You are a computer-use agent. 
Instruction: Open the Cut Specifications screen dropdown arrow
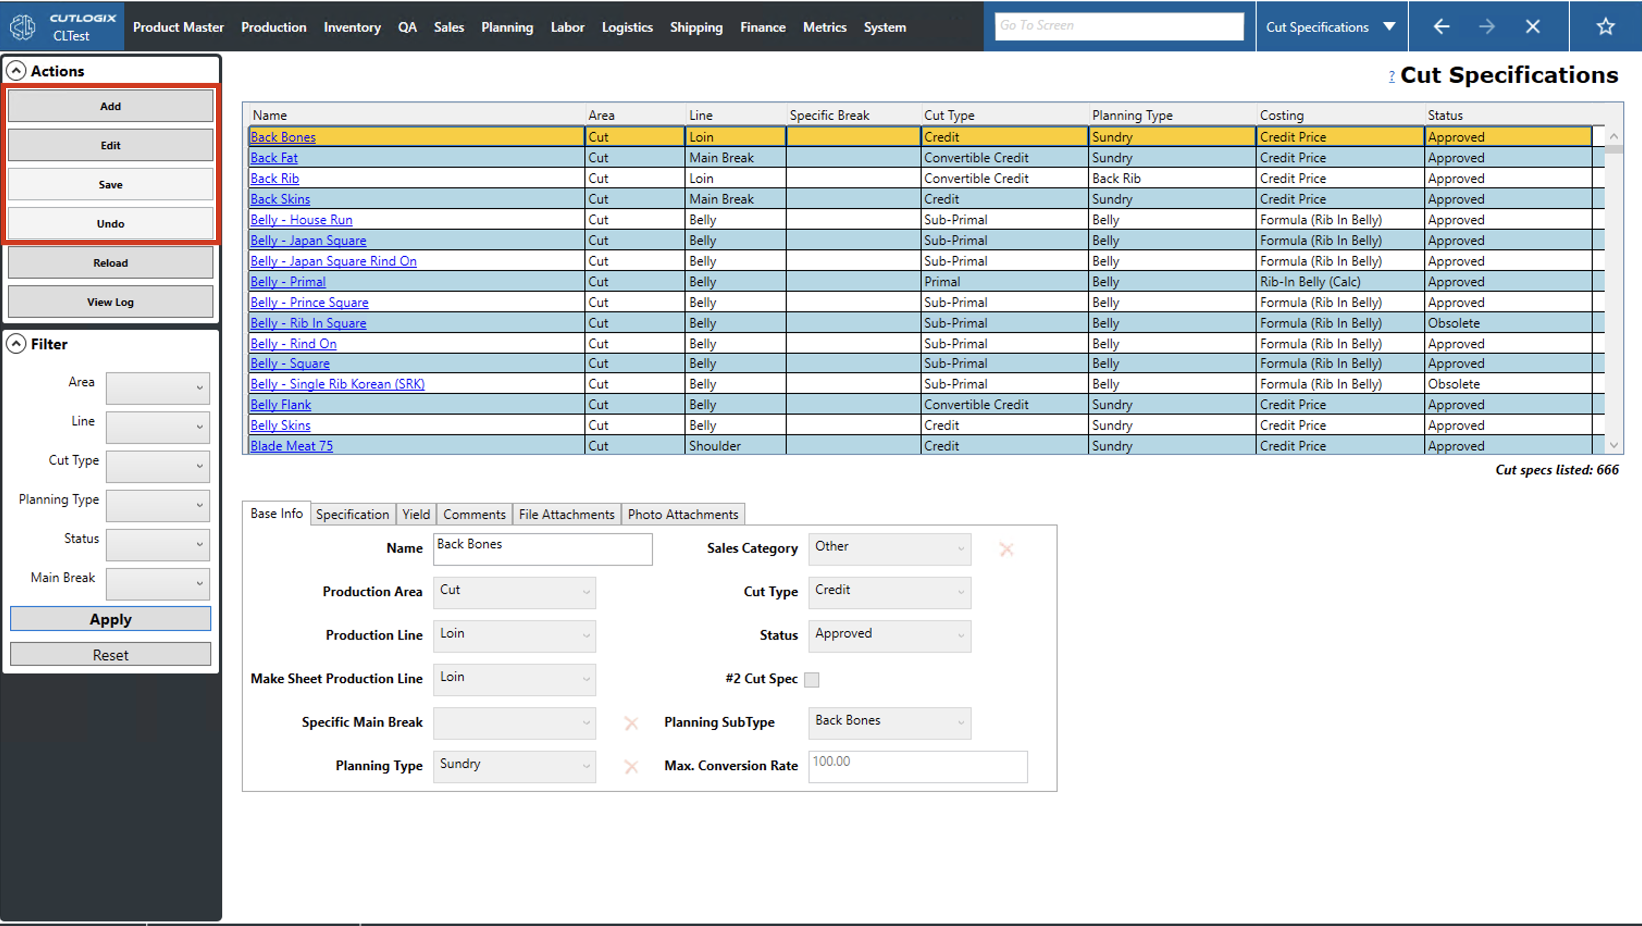(x=1389, y=27)
